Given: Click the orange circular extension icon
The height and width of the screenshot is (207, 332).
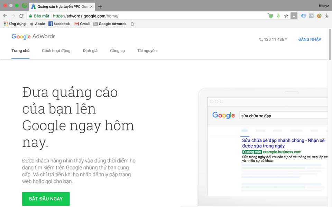Looking at the screenshot, I should click(319, 16).
